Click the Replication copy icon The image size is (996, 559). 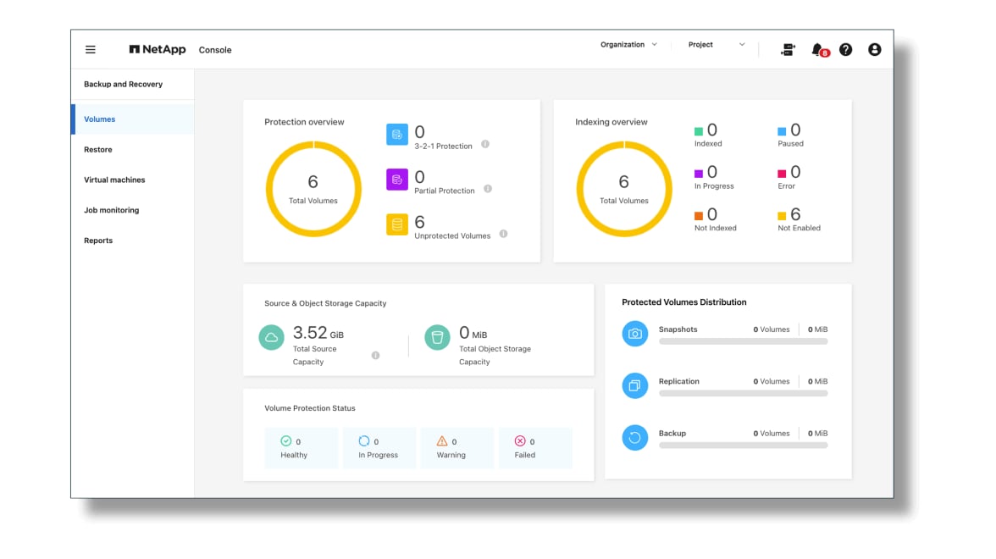point(634,385)
